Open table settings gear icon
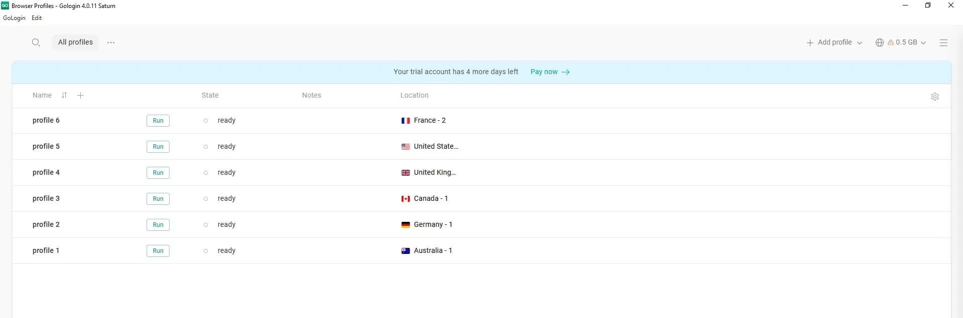Screen dimensions: 963x318 (934, 97)
